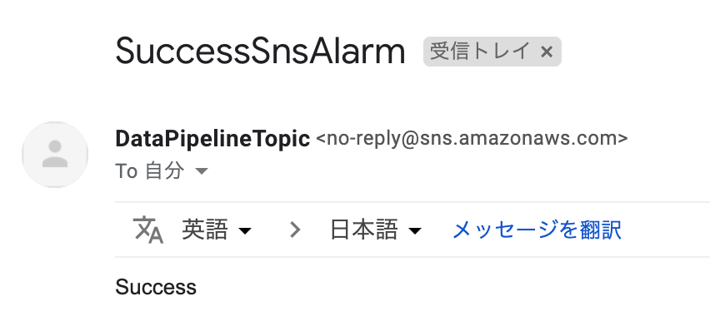Viewport: 710px width, 321px height.
Task: Click the メッセージを翻訳 link
Action: click(x=537, y=230)
